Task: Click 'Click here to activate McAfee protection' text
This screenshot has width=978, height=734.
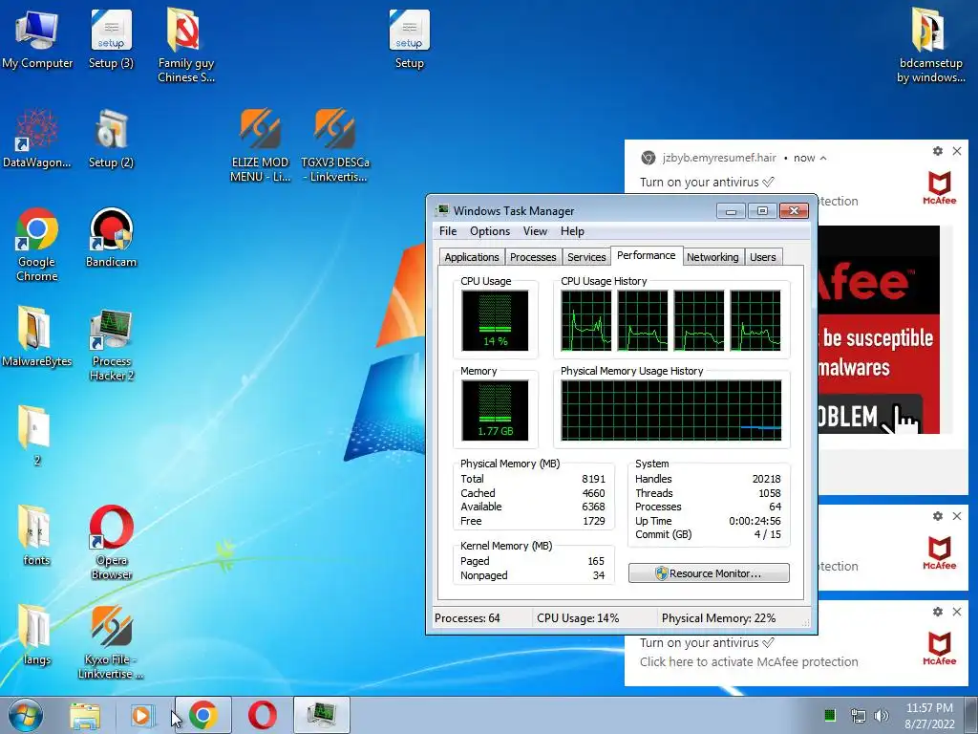Action: point(749,661)
